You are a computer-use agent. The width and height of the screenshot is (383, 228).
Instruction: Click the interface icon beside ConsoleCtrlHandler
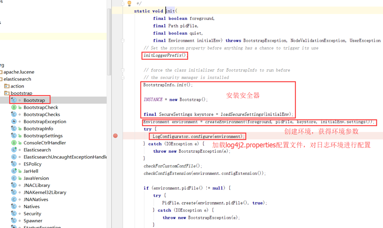tap(14, 143)
